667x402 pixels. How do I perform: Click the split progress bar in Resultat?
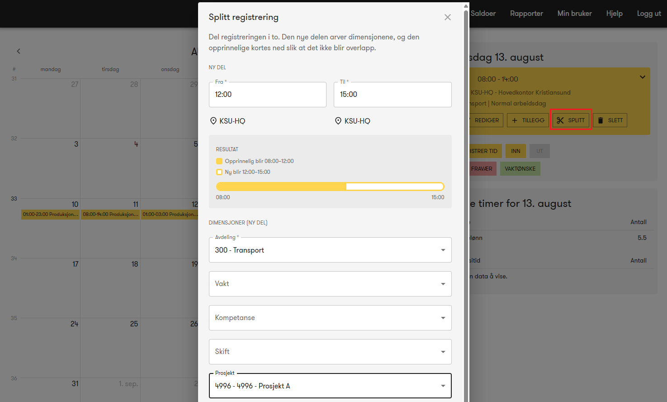point(330,187)
